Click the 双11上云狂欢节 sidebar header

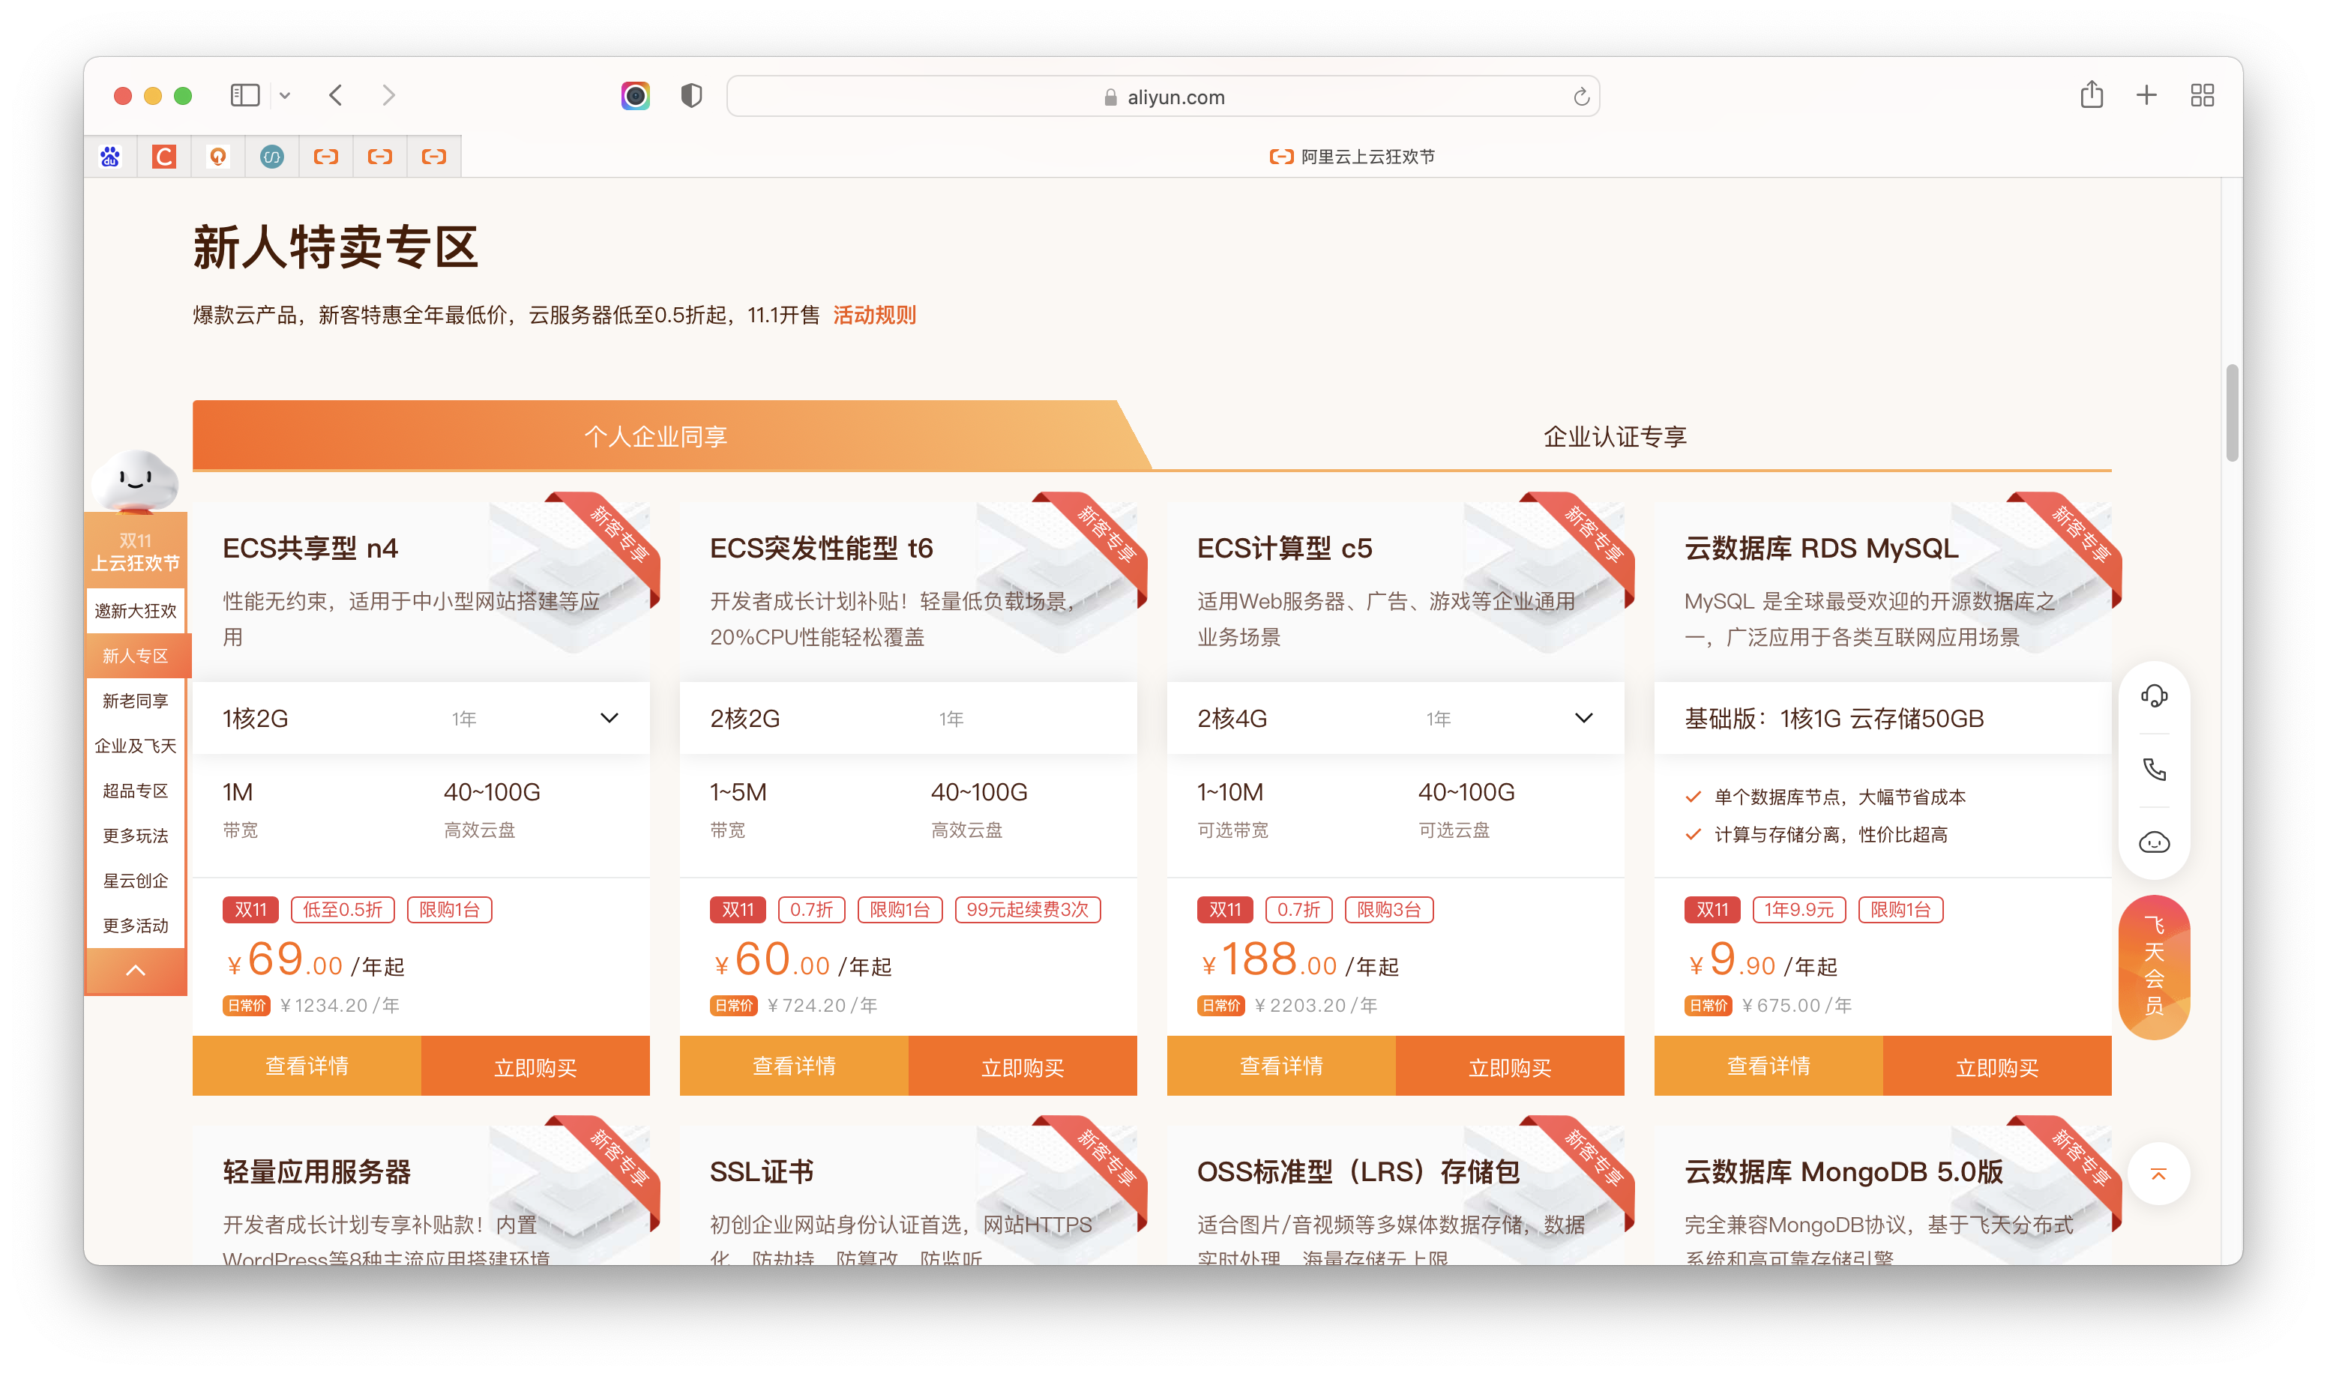[136, 551]
